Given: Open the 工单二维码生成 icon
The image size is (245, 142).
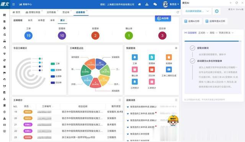Looking at the screenshot, I should coord(169,69).
